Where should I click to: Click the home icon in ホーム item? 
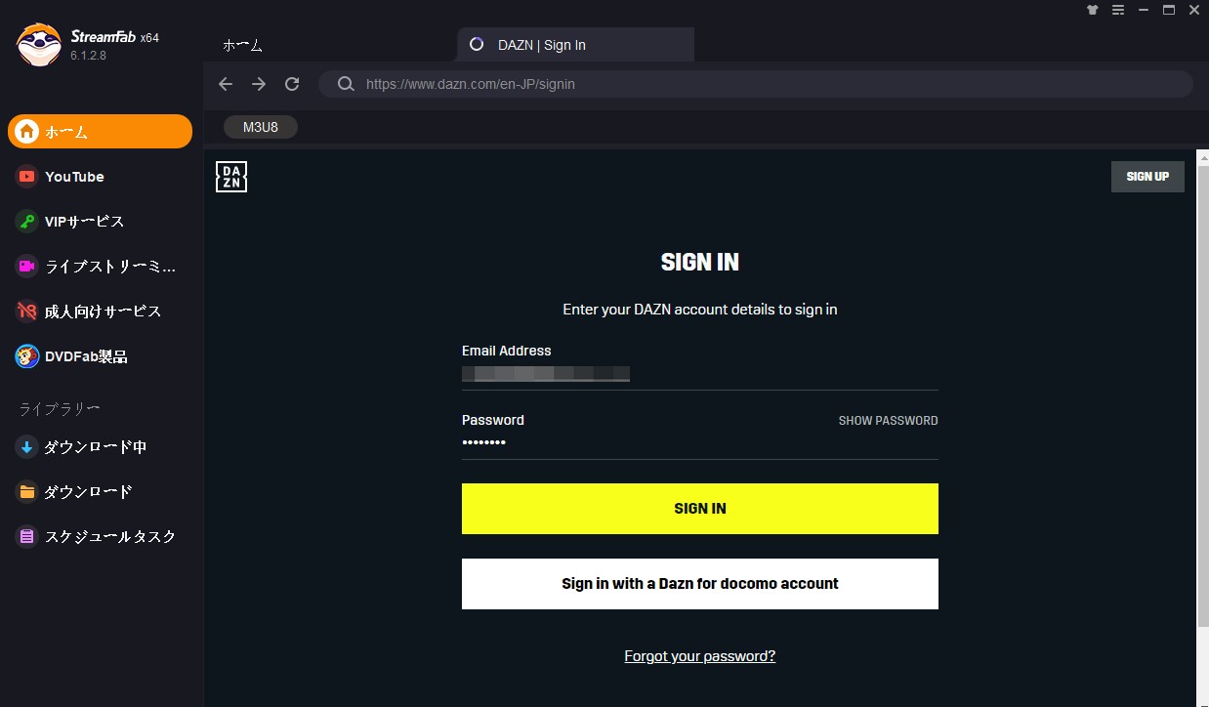coord(26,131)
